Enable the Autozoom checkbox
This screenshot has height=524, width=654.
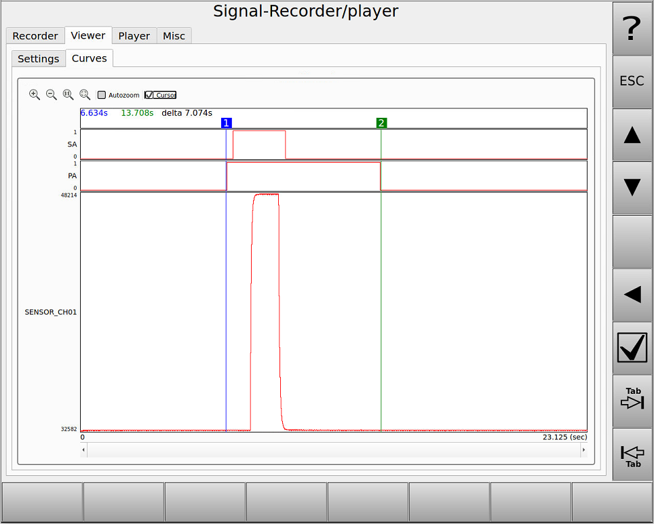[102, 95]
